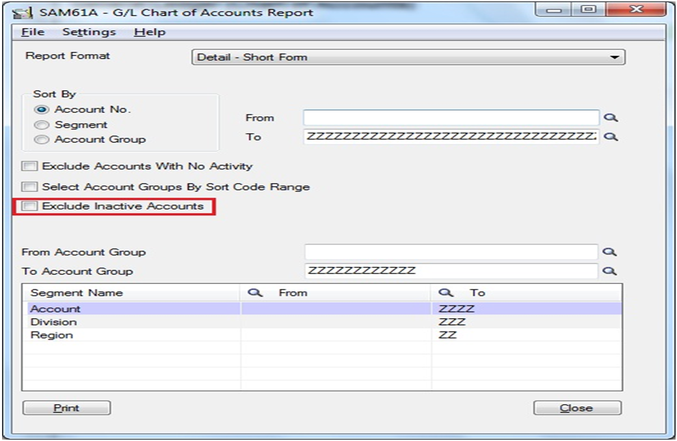
Task: Enable Exclude Accounts With No Activity
Action: [x=29, y=167]
